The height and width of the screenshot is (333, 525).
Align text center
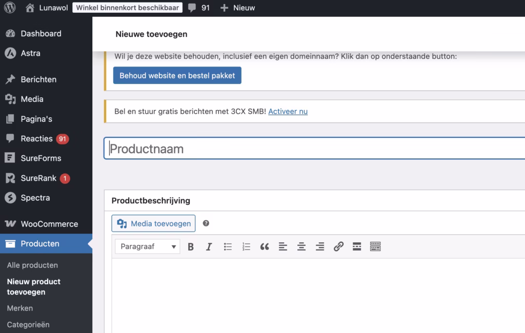(301, 246)
